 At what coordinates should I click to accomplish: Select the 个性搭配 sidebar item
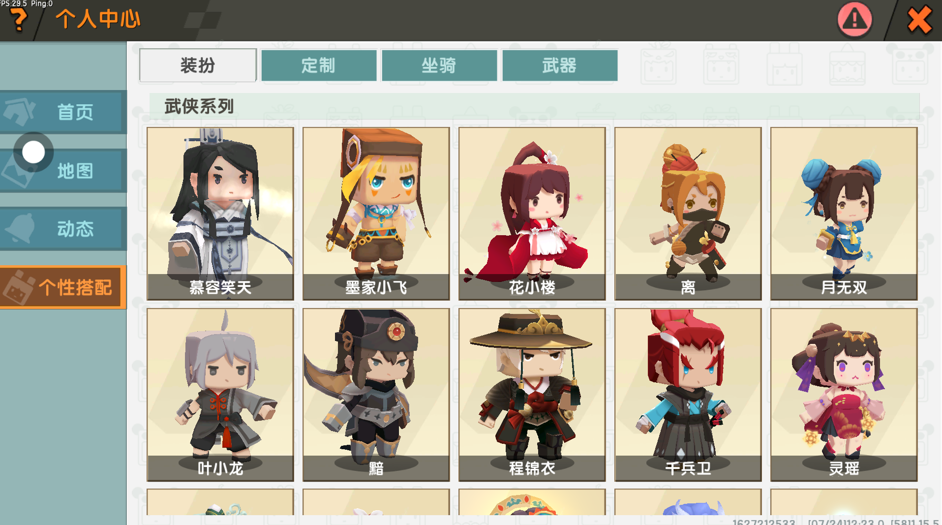coord(62,287)
